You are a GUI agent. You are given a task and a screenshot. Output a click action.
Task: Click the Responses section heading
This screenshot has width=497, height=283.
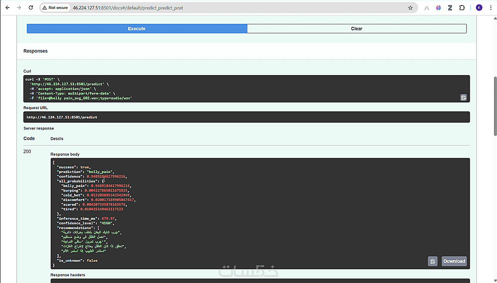click(35, 51)
